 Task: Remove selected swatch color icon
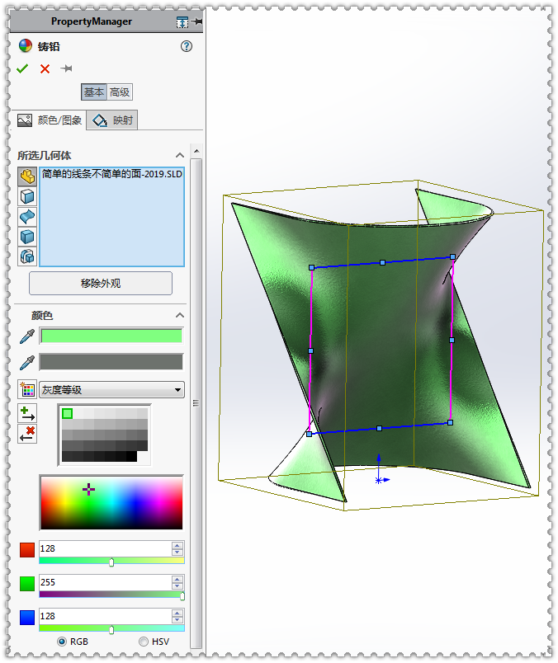point(27,434)
